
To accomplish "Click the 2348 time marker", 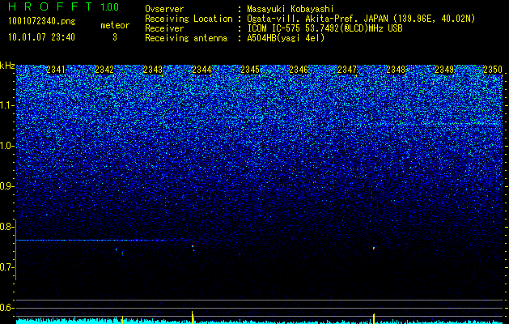I will [x=396, y=70].
